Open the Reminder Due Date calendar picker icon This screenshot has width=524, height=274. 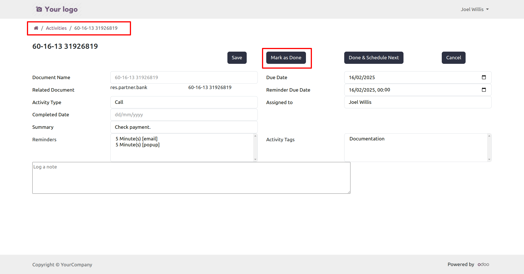(484, 90)
